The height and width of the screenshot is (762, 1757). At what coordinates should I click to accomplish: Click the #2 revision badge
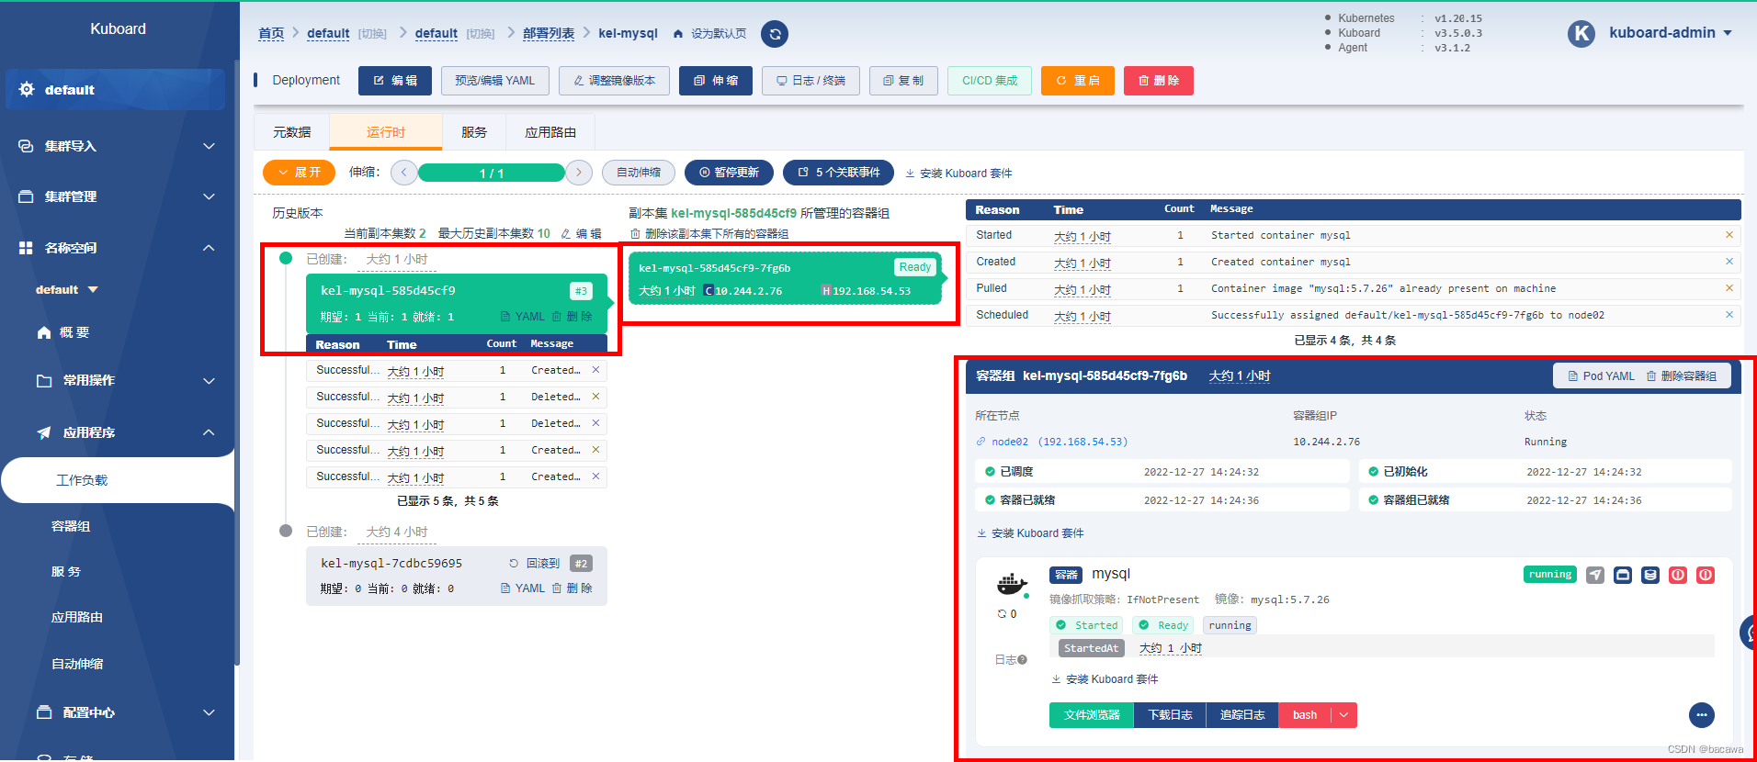coord(581,564)
